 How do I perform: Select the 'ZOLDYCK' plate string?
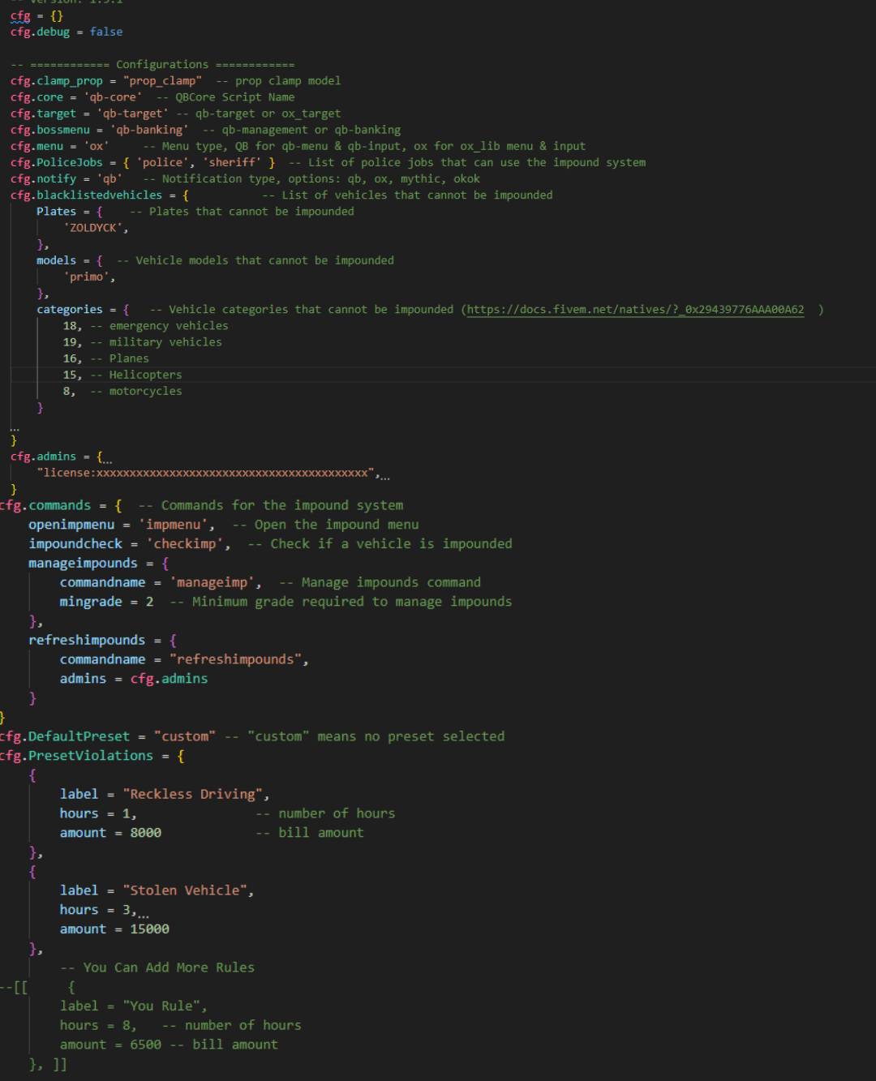coord(93,228)
